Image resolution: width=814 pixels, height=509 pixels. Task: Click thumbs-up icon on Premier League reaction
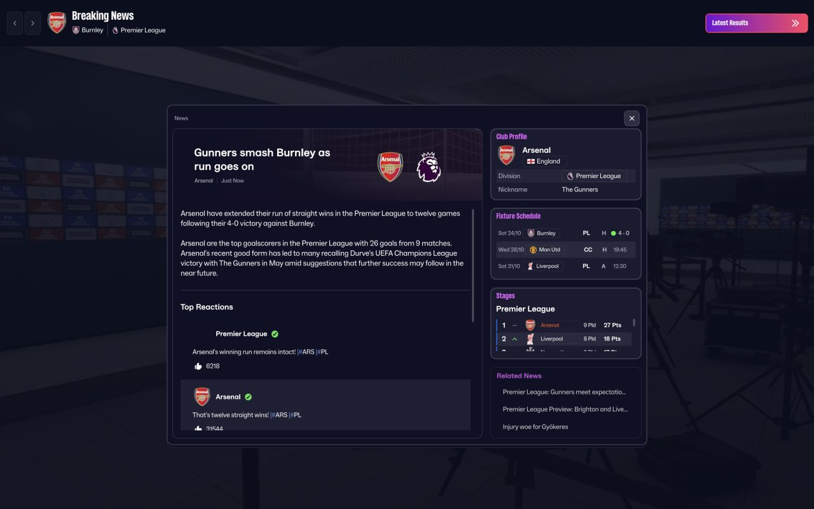click(x=198, y=366)
